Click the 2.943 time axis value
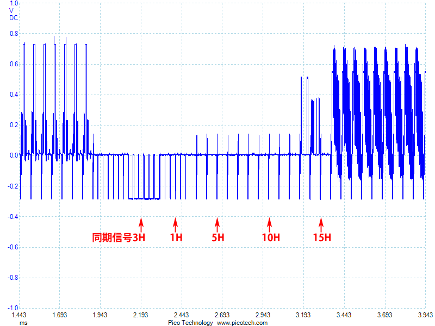435x326 pixels. [263, 315]
